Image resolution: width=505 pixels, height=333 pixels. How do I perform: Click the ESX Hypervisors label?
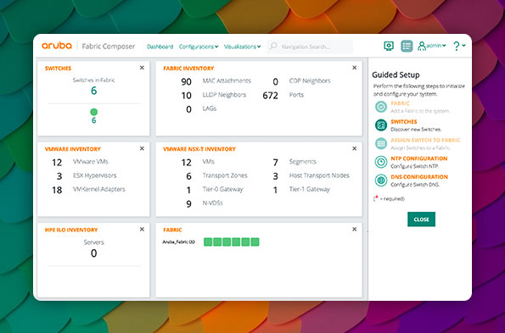[x=95, y=175]
